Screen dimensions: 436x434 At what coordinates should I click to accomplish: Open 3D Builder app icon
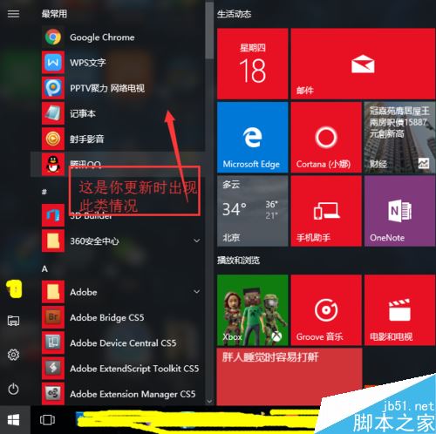[x=53, y=215]
